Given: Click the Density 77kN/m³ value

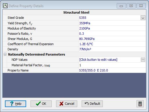Looking at the screenshot, I should tap(85, 49).
